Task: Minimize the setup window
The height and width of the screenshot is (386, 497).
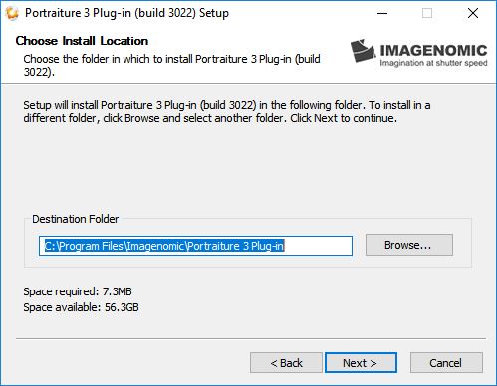Action: (x=382, y=13)
